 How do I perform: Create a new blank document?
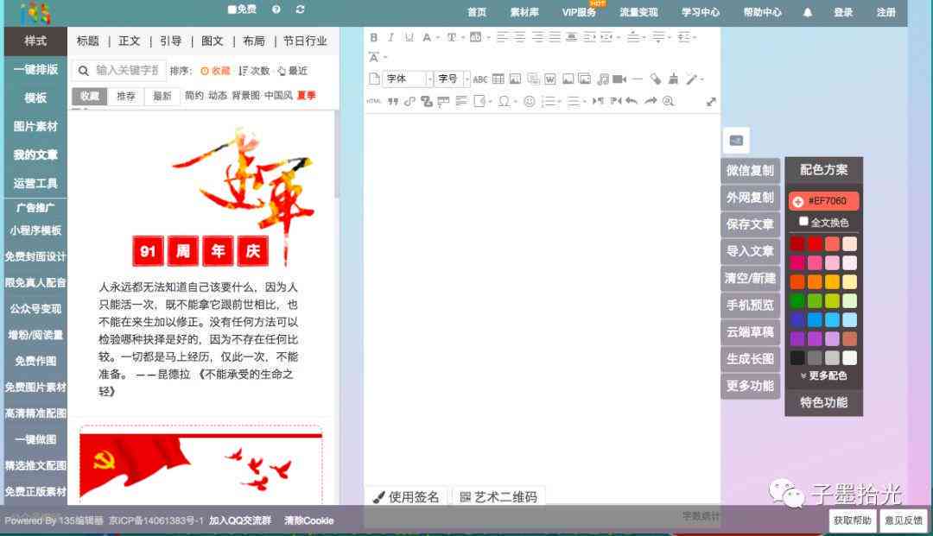[x=374, y=79]
